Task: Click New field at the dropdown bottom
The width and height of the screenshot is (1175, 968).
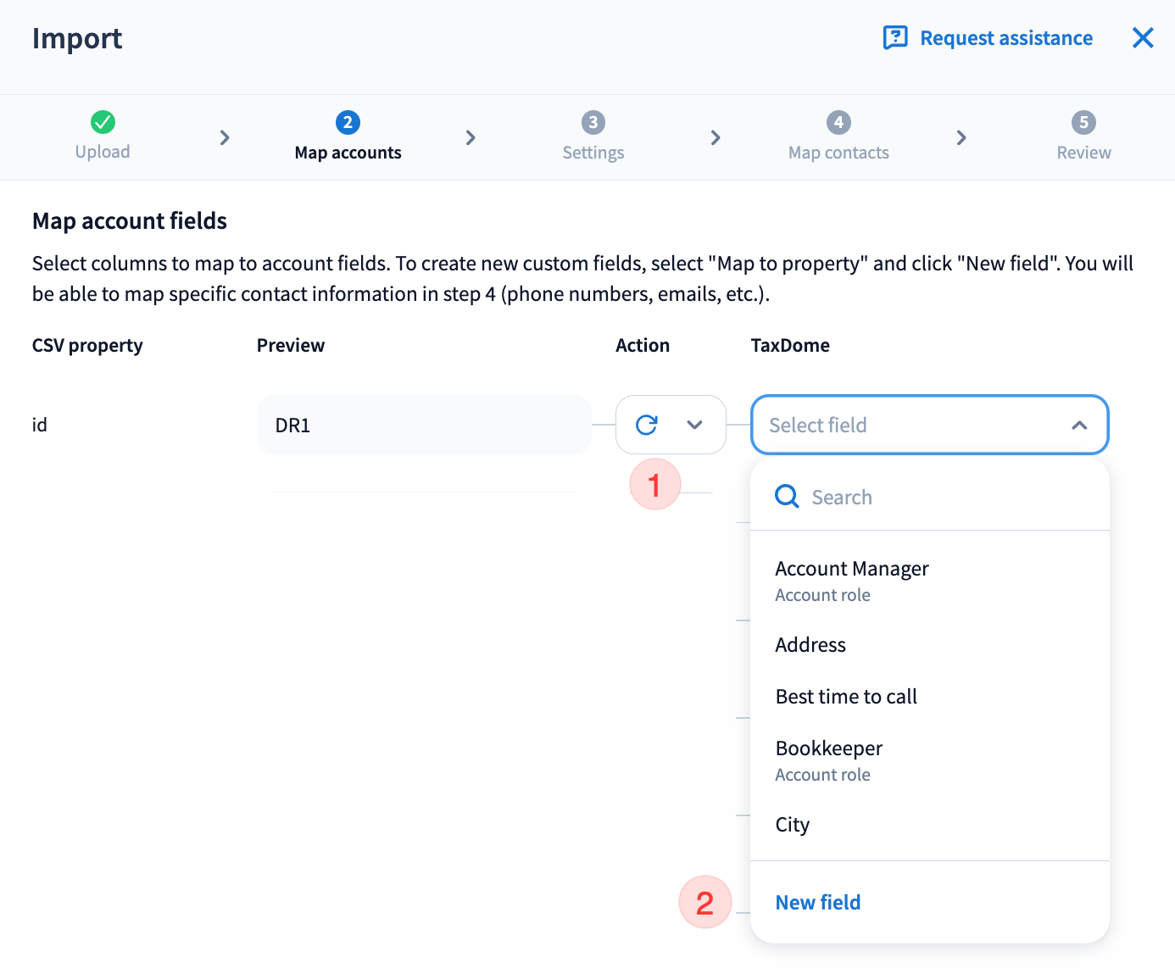Action: [817, 903]
